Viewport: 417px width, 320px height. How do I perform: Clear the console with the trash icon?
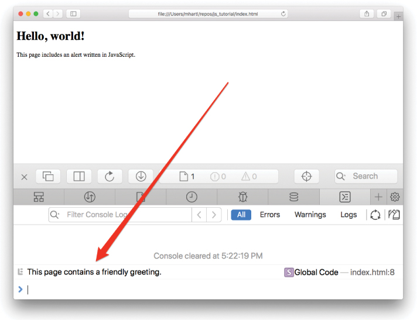[395, 215]
